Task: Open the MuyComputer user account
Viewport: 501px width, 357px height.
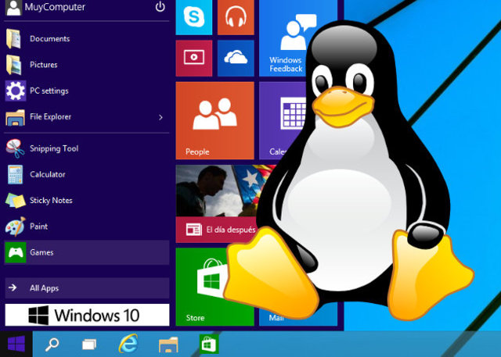Action: pos(45,7)
